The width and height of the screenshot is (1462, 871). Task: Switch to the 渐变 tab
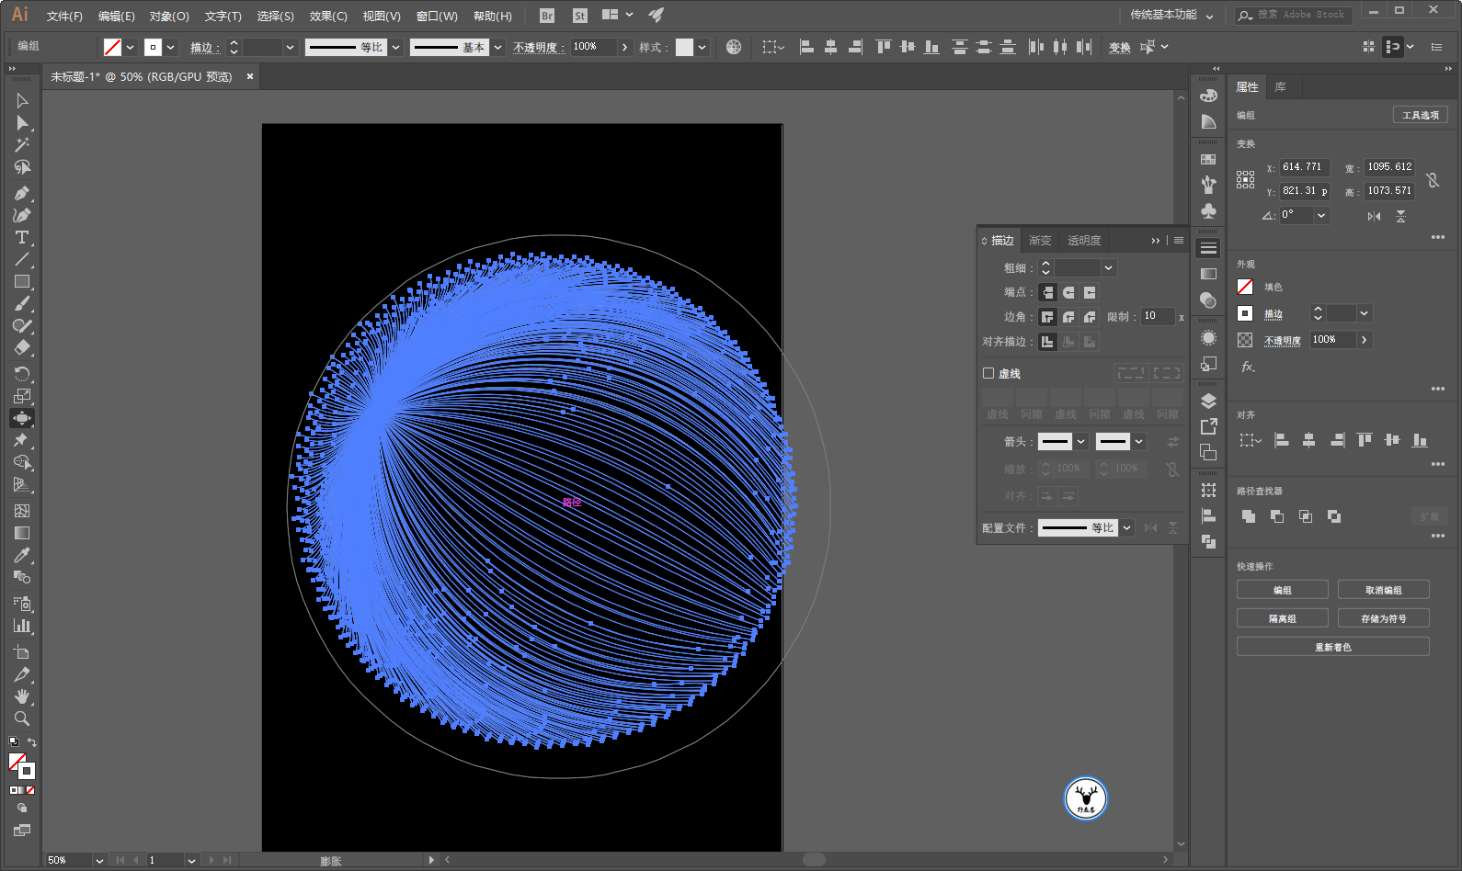tap(1040, 241)
